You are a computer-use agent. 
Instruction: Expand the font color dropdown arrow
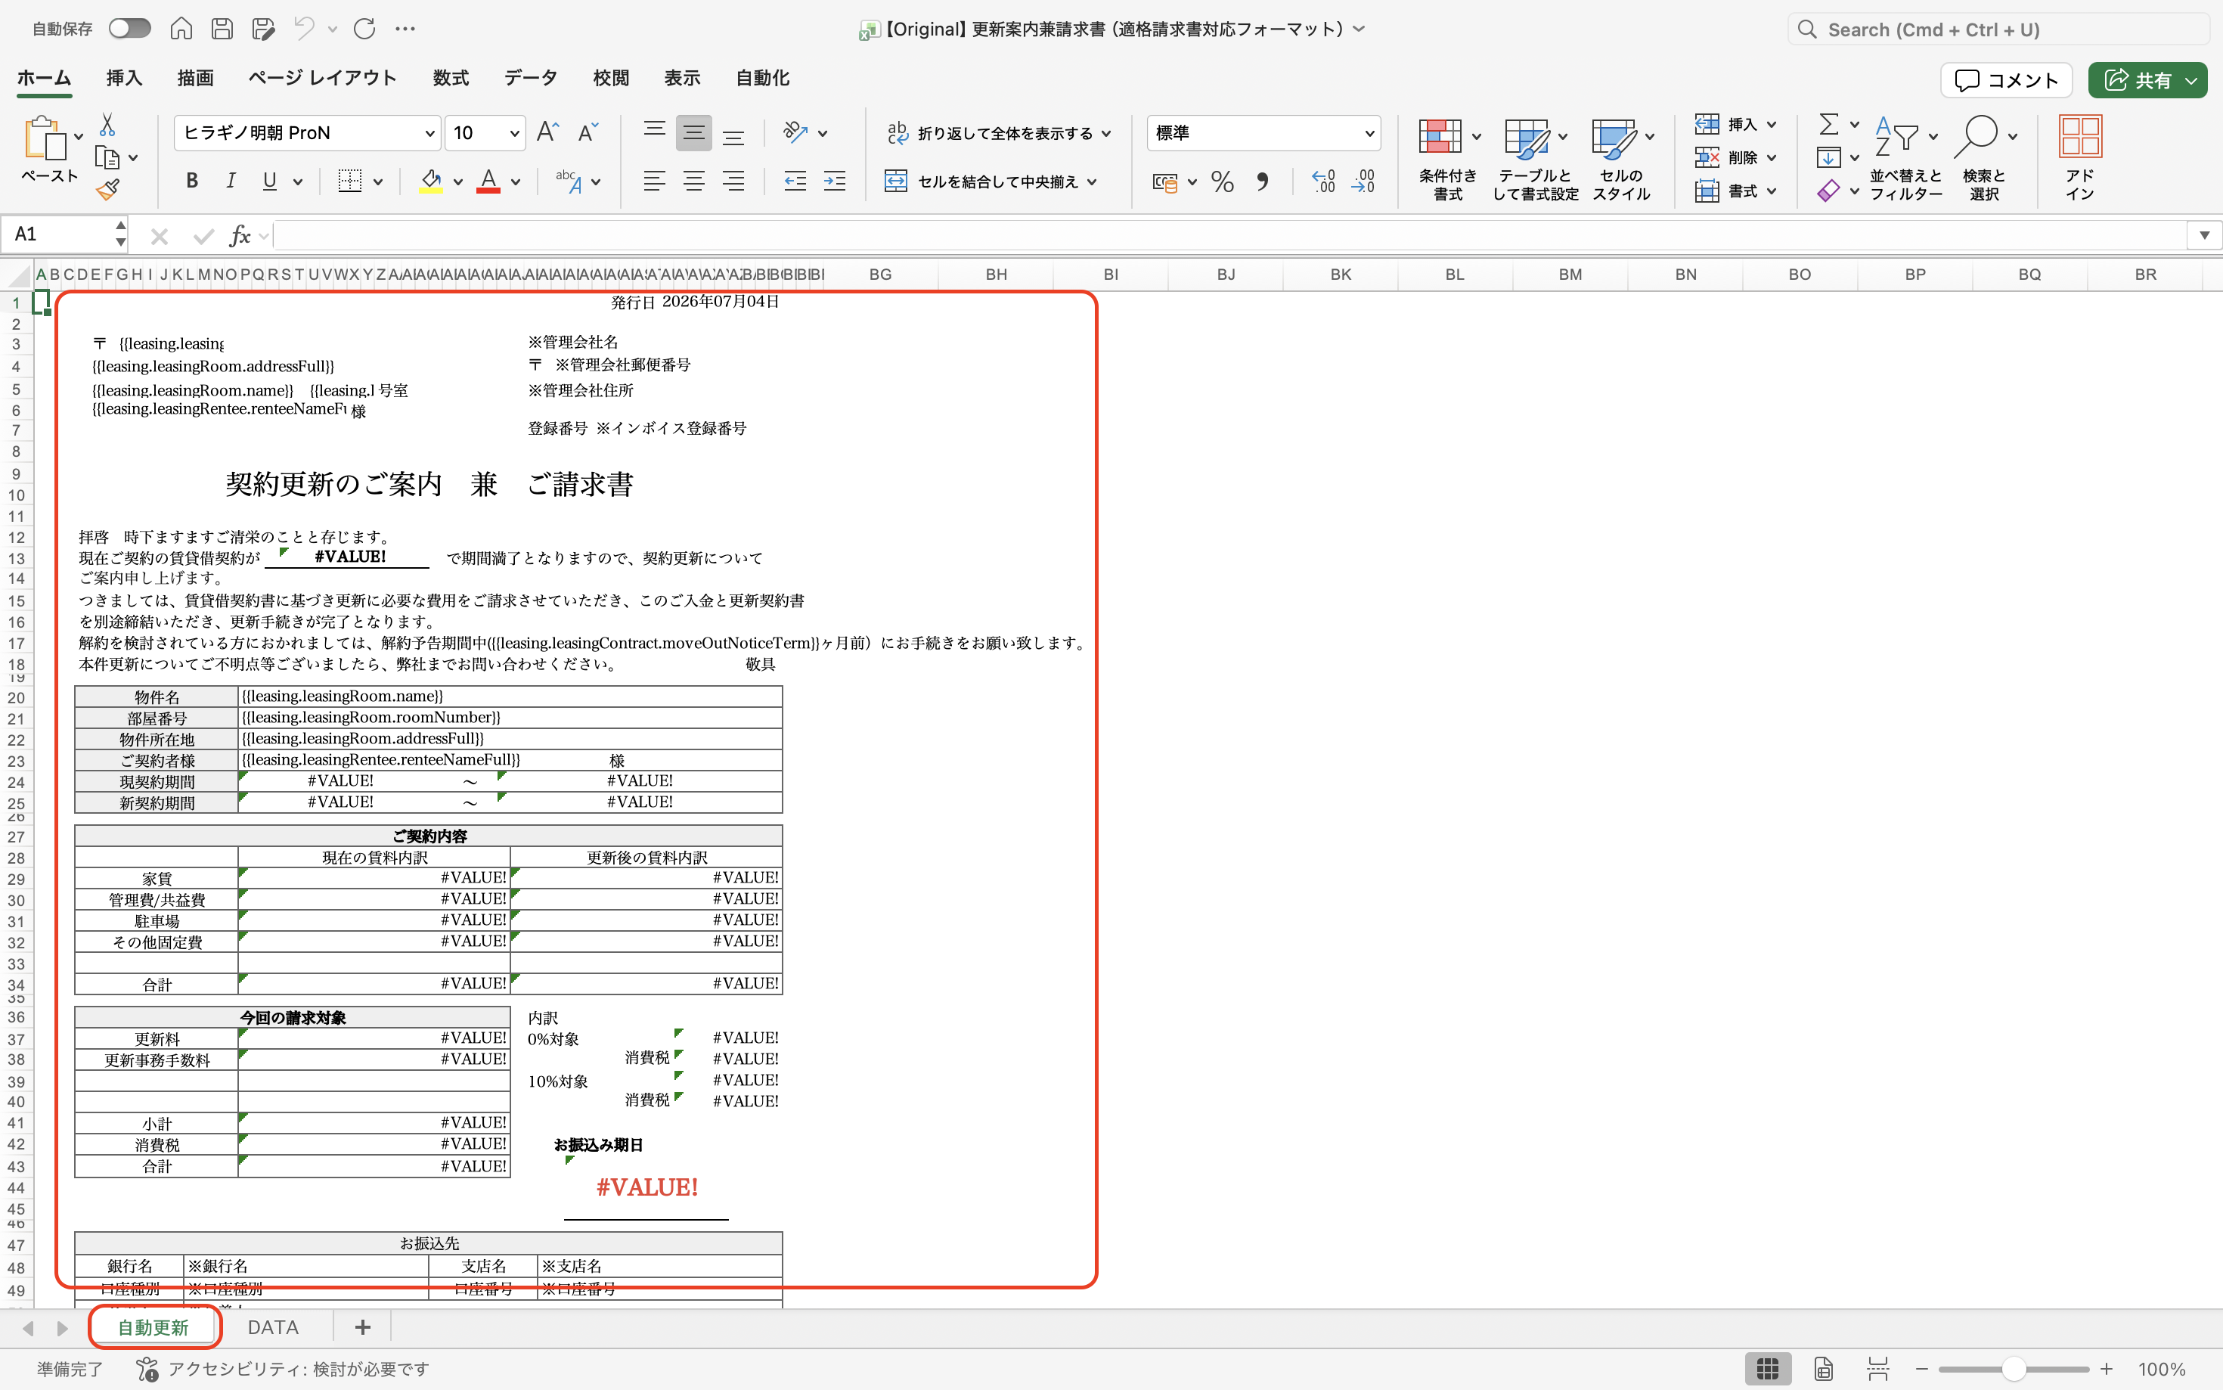(x=516, y=182)
